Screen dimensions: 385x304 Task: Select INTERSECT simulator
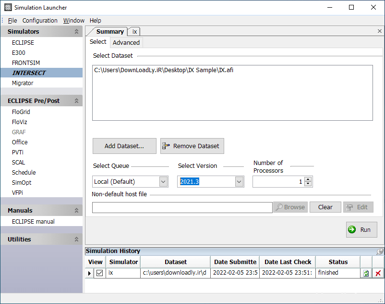click(41, 73)
